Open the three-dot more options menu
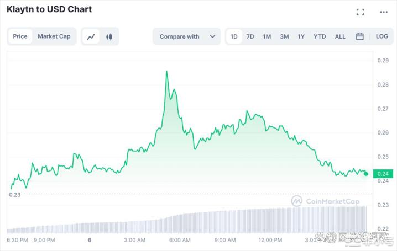397x251 pixels. click(384, 12)
